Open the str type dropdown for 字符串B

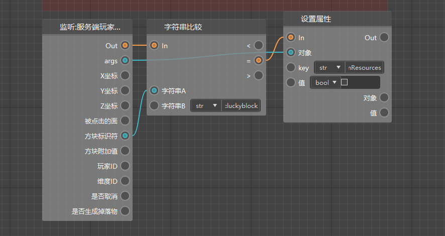coord(206,106)
